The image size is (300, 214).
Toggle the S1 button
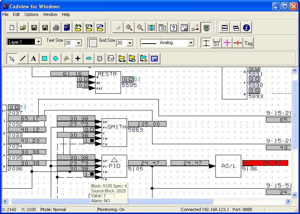coord(217,42)
